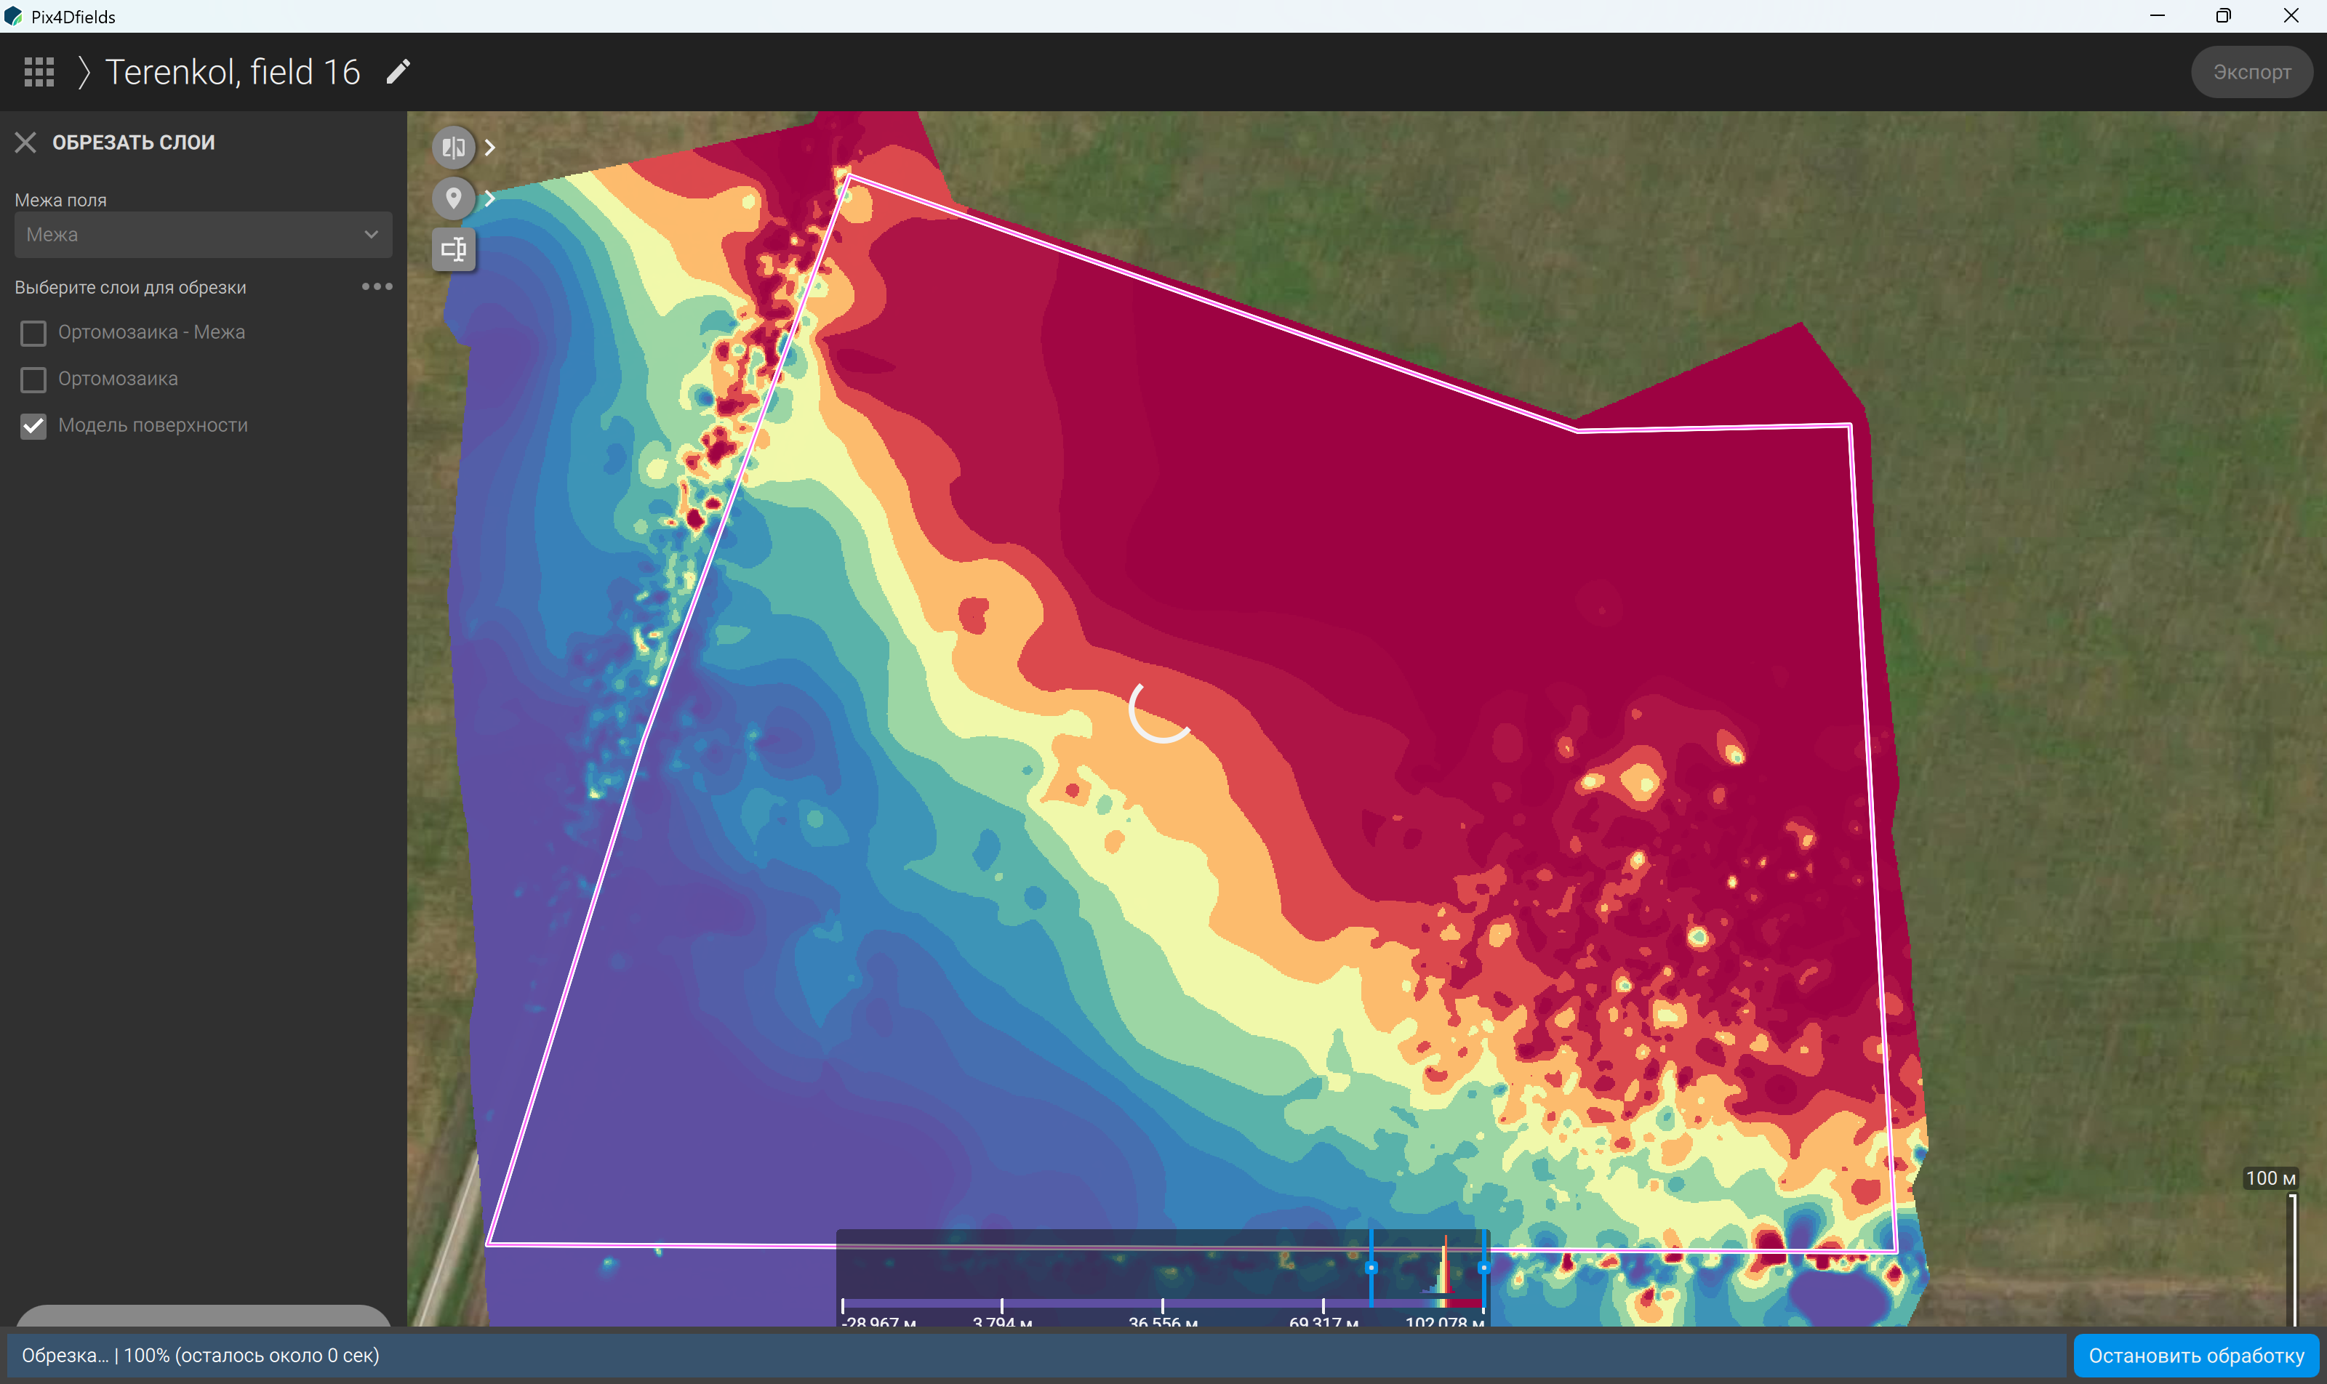Image resolution: width=2327 pixels, height=1384 pixels.
Task: Open the dashboard grid icon
Action: click(x=39, y=72)
